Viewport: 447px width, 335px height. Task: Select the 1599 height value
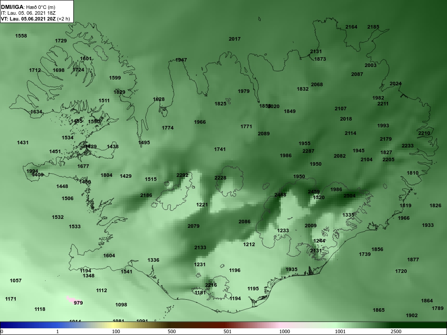click(x=115, y=78)
